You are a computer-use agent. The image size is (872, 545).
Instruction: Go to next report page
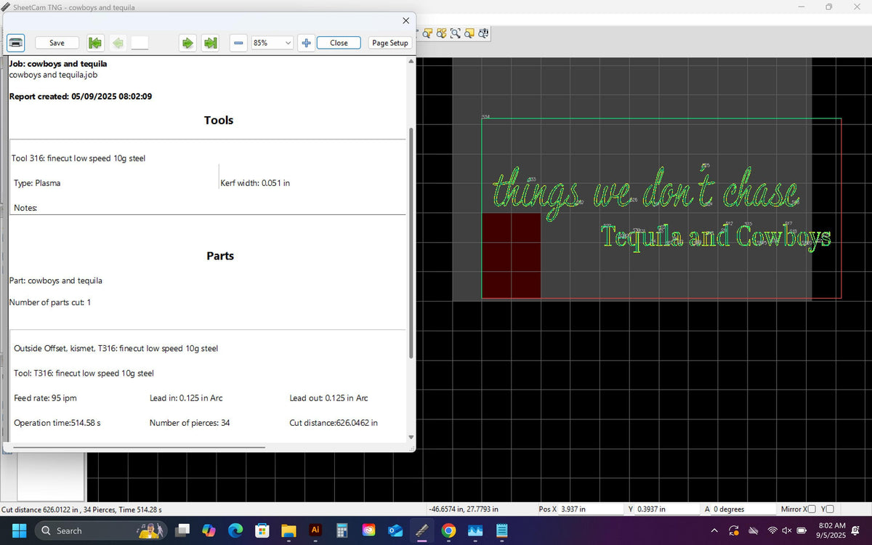187,43
